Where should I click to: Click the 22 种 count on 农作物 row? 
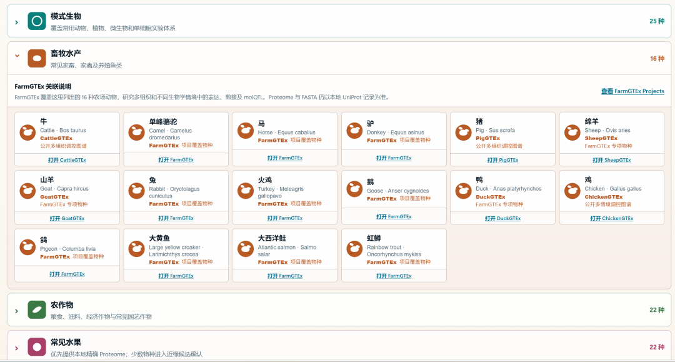[x=656, y=310]
